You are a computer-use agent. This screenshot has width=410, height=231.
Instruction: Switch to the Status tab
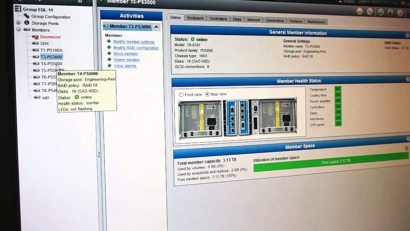175,18
